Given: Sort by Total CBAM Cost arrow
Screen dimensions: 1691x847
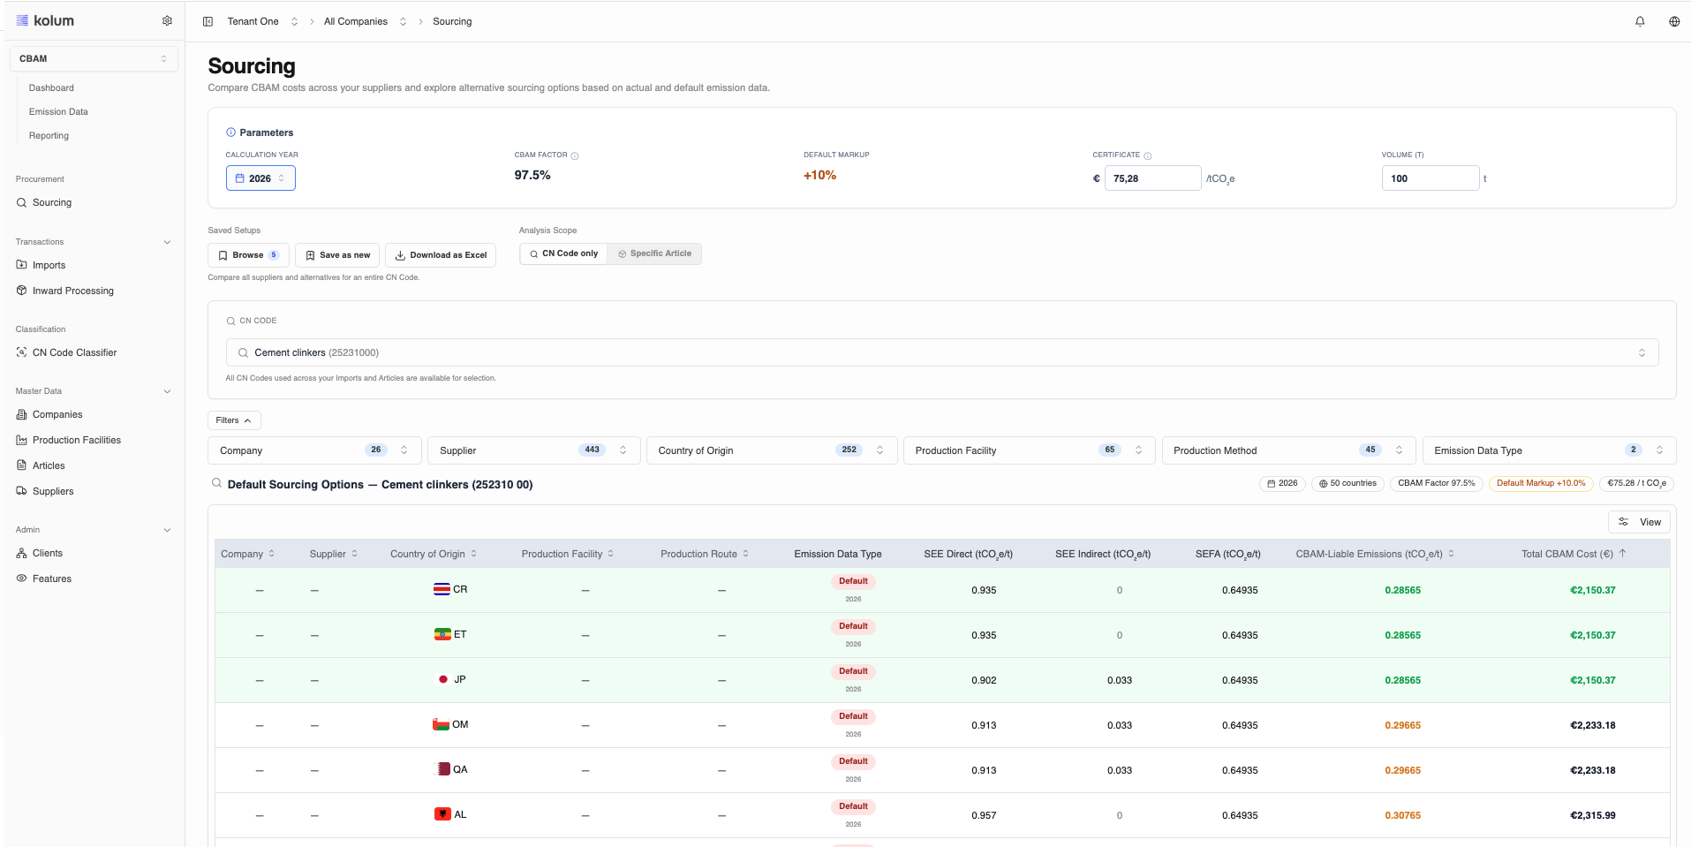Looking at the screenshot, I should (x=1622, y=554).
